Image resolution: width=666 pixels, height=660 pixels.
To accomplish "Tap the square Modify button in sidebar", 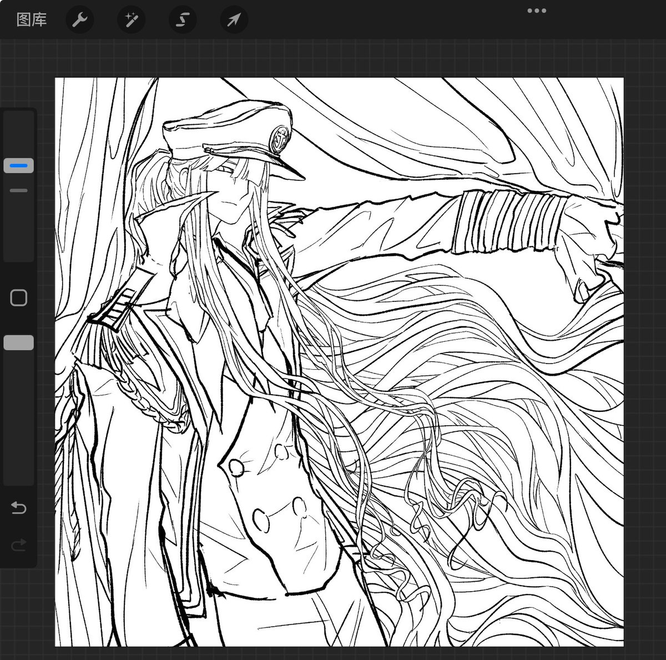I will [19, 298].
